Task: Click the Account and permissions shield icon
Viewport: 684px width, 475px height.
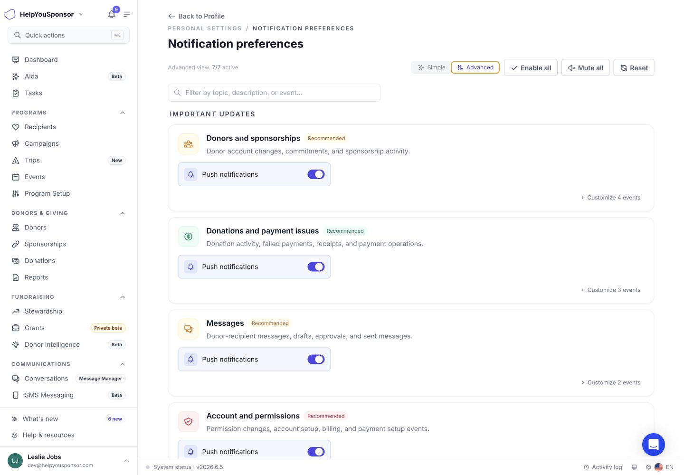Action: pyautogui.click(x=188, y=422)
